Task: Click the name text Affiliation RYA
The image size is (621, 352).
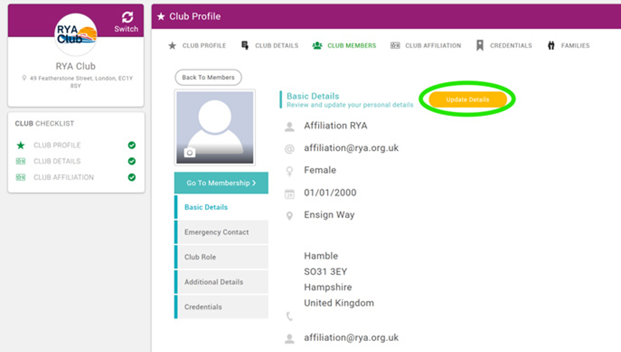Action: 335,126
